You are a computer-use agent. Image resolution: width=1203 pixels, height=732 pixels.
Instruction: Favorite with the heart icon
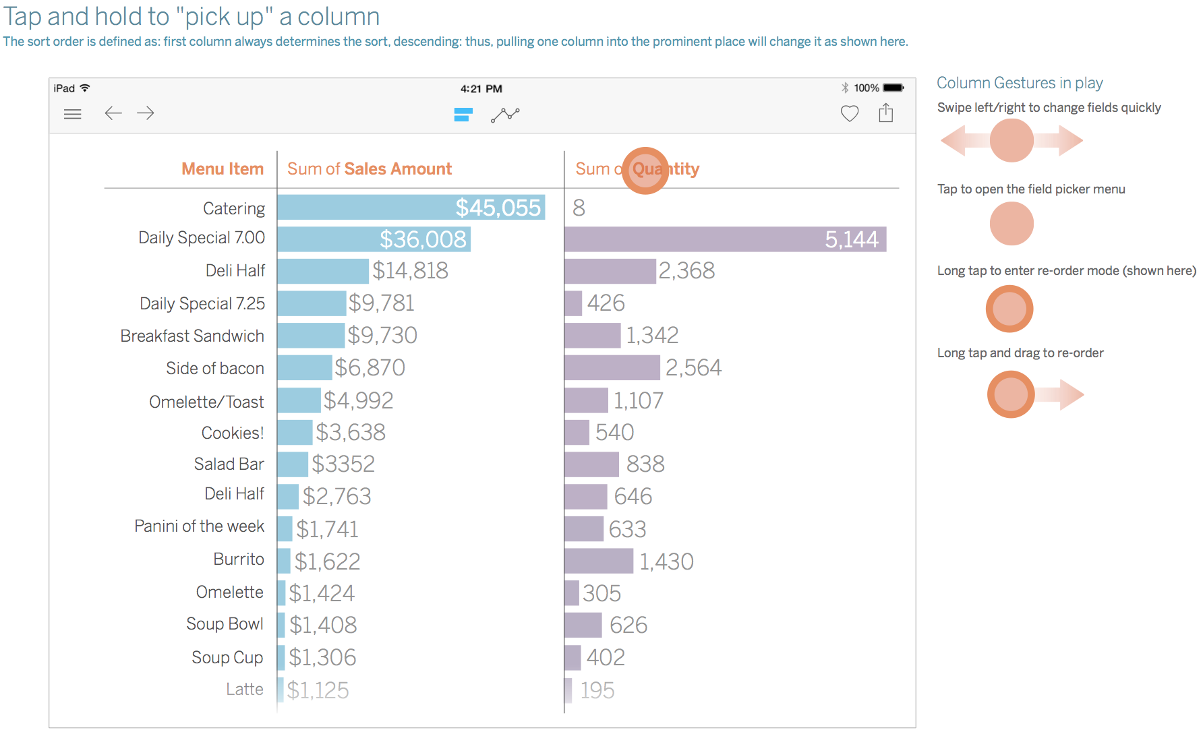point(850,114)
